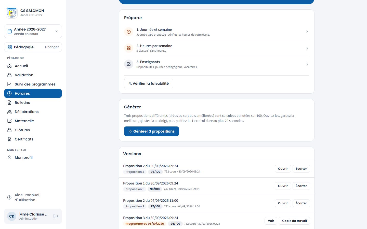Viewport: 367px width, 229px height.
Task: Expand Journée et semaine via its chevron
Action: (307, 32)
